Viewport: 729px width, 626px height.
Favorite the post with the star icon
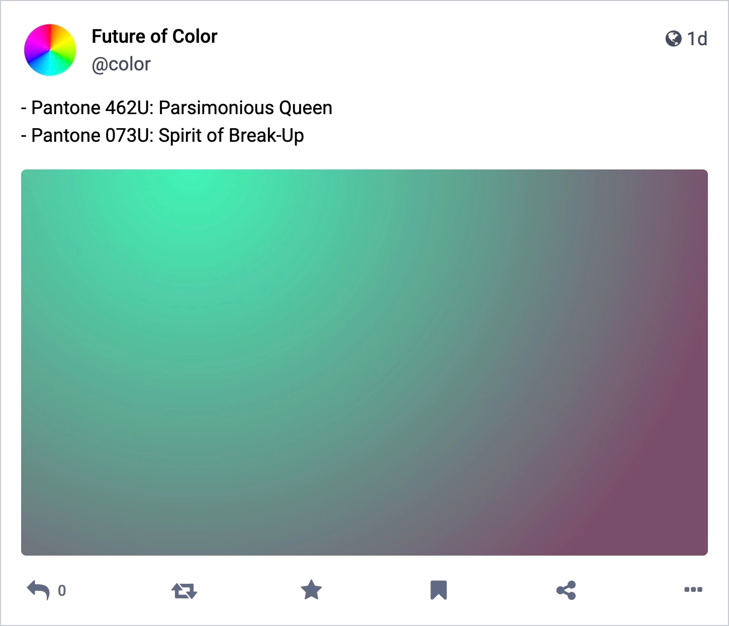311,590
